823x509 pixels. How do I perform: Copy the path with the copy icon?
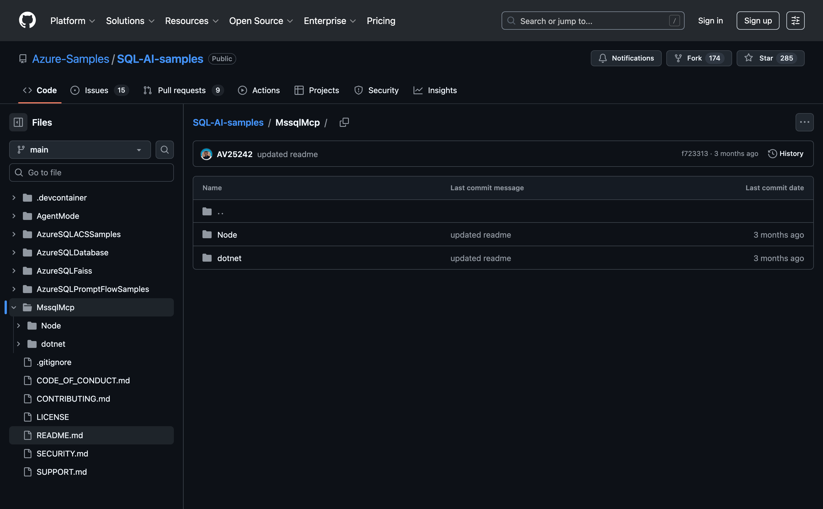click(344, 122)
